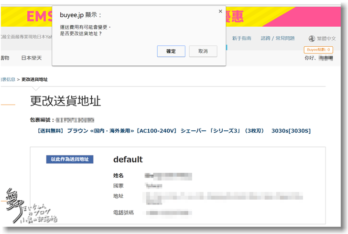This screenshot has width=348, height=234.
Task: Click the 國家 field label
Action: (118, 186)
